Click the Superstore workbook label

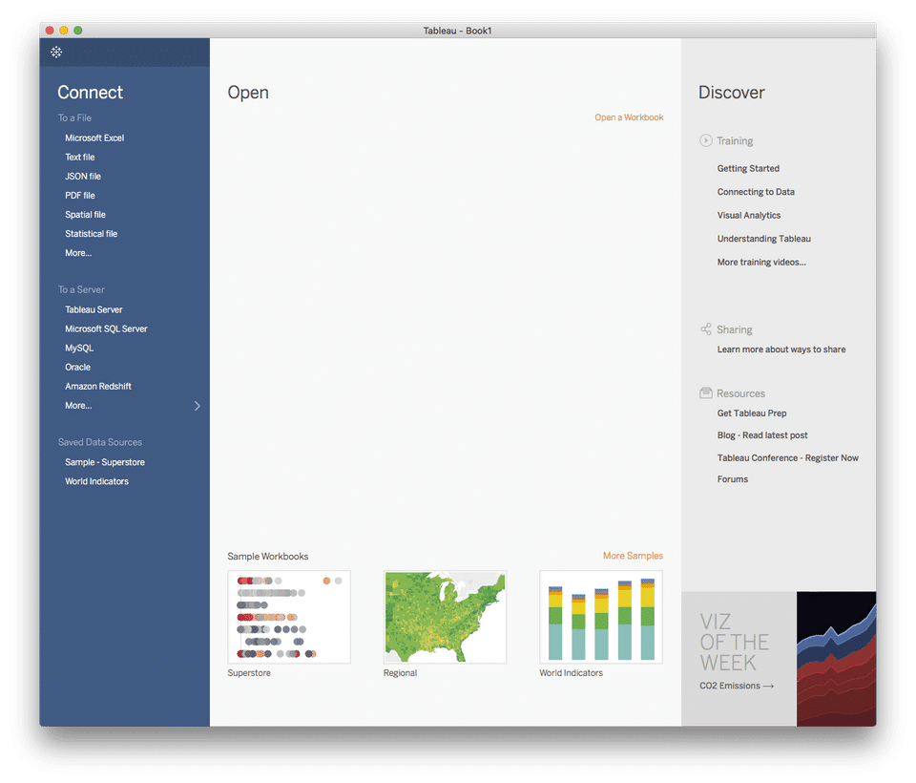click(x=249, y=673)
